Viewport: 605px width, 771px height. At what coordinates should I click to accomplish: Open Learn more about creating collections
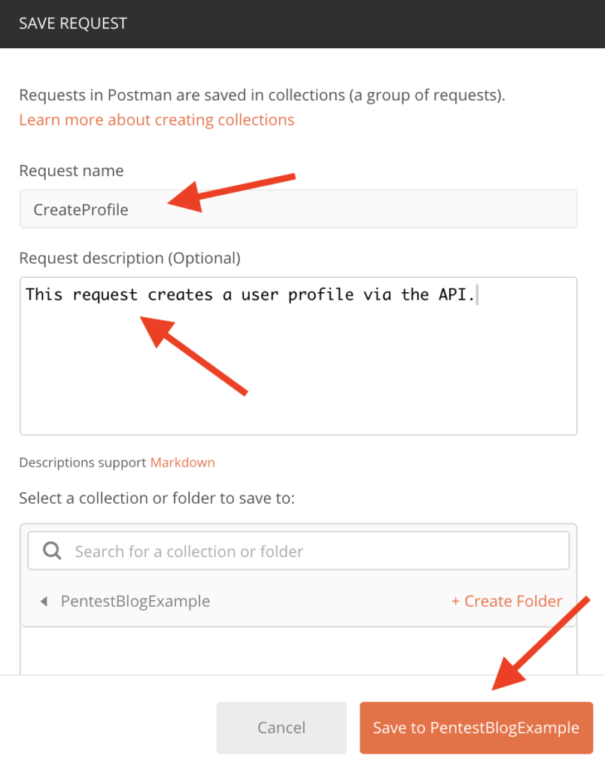(x=157, y=120)
